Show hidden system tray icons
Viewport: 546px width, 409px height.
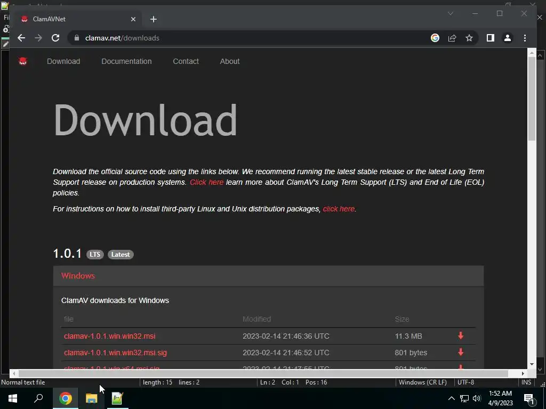[451, 398]
